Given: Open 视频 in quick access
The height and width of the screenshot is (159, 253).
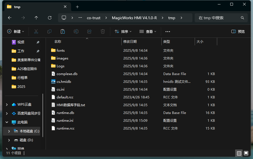Looking at the screenshot, I should click(x=21, y=42).
